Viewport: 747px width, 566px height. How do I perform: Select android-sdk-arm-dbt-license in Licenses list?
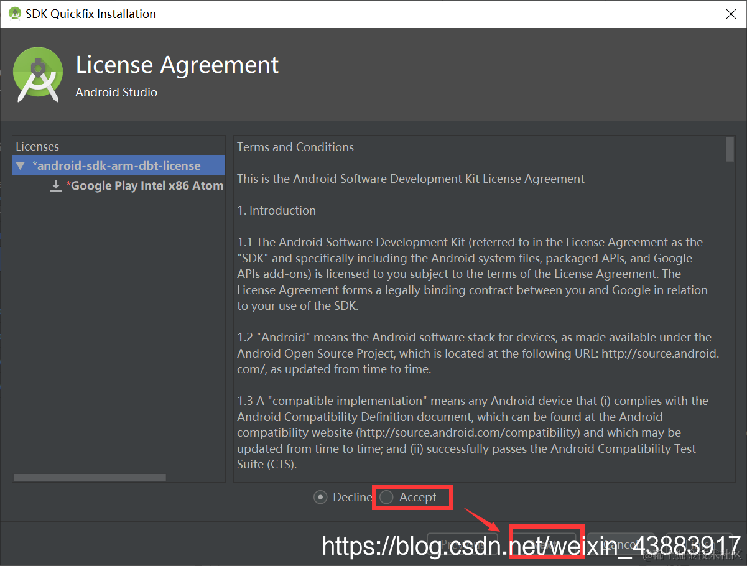coord(119,165)
